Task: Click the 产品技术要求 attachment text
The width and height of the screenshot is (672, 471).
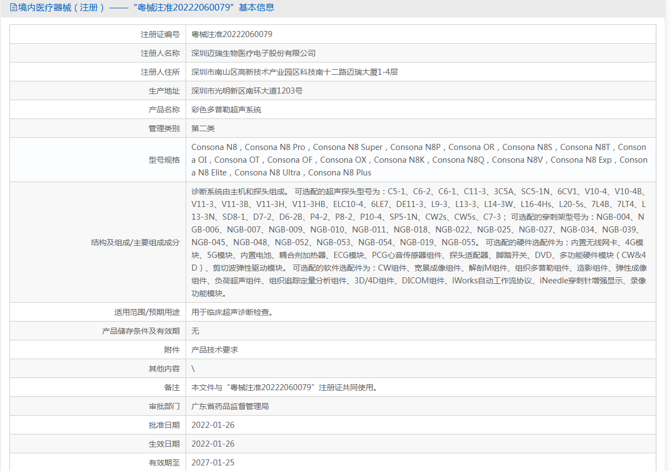Action: click(x=214, y=350)
